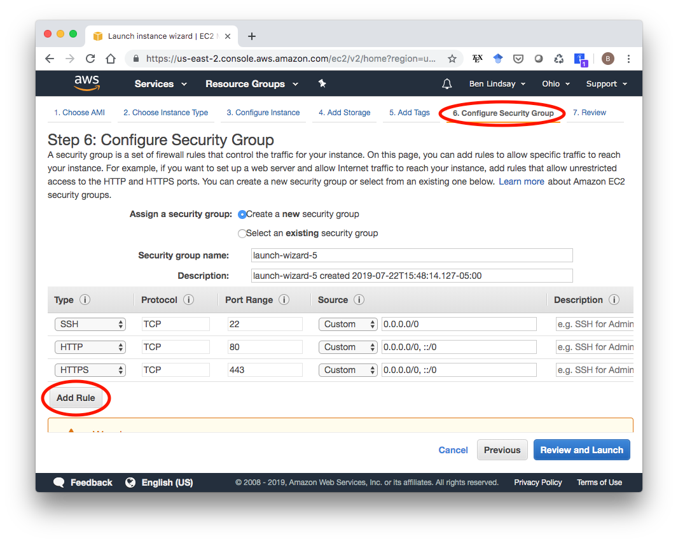This screenshot has height=543, width=678.
Task: Open Source dropdown for the SSH rule
Action: 348,324
